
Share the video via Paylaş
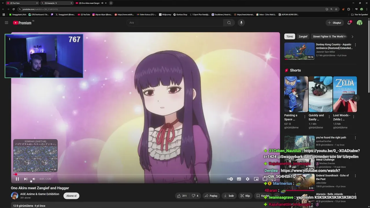point(211,196)
